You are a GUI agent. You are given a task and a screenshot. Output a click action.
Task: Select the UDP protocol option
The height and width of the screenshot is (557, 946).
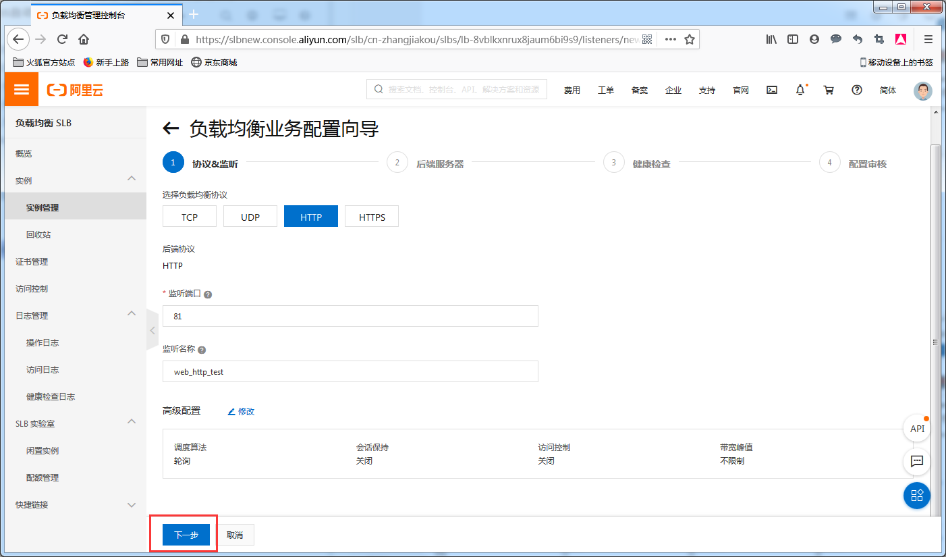tap(250, 216)
